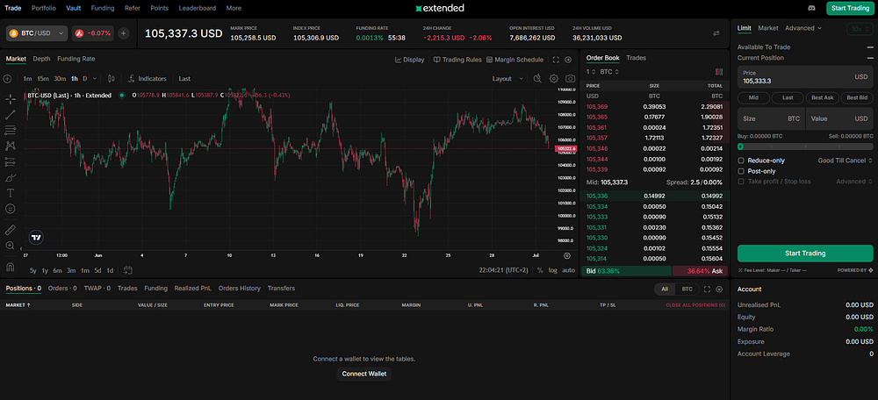
Task: Open the 10x leverage selector
Action: pos(860,29)
